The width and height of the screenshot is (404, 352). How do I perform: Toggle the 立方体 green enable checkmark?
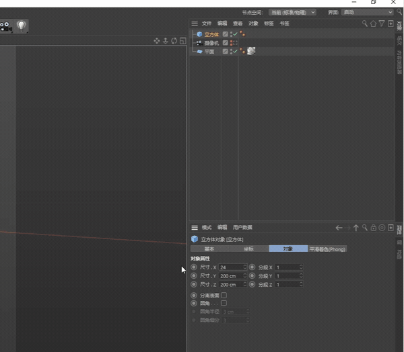[x=235, y=34]
